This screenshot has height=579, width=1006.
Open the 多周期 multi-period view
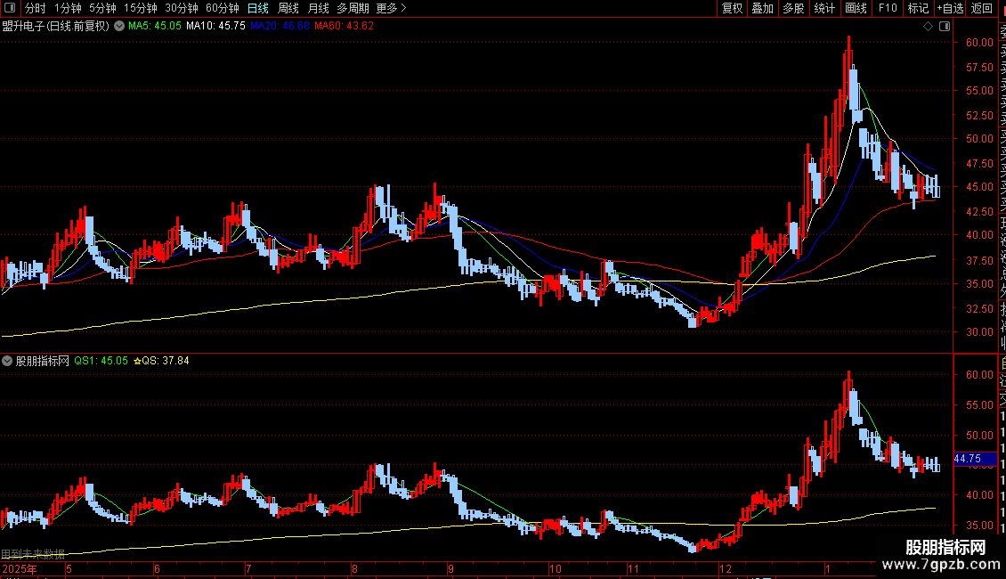[353, 8]
